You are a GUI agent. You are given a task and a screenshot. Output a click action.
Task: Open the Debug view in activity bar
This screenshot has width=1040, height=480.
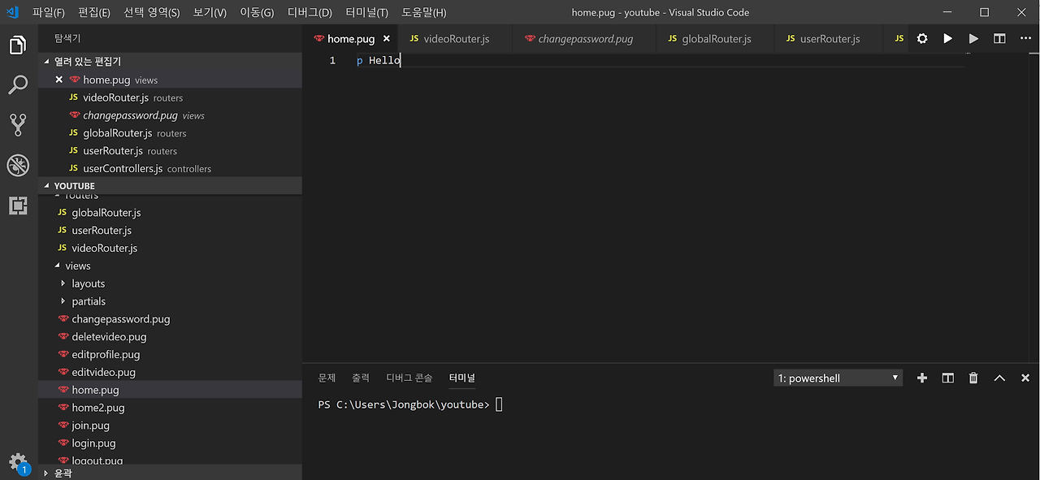[18, 166]
